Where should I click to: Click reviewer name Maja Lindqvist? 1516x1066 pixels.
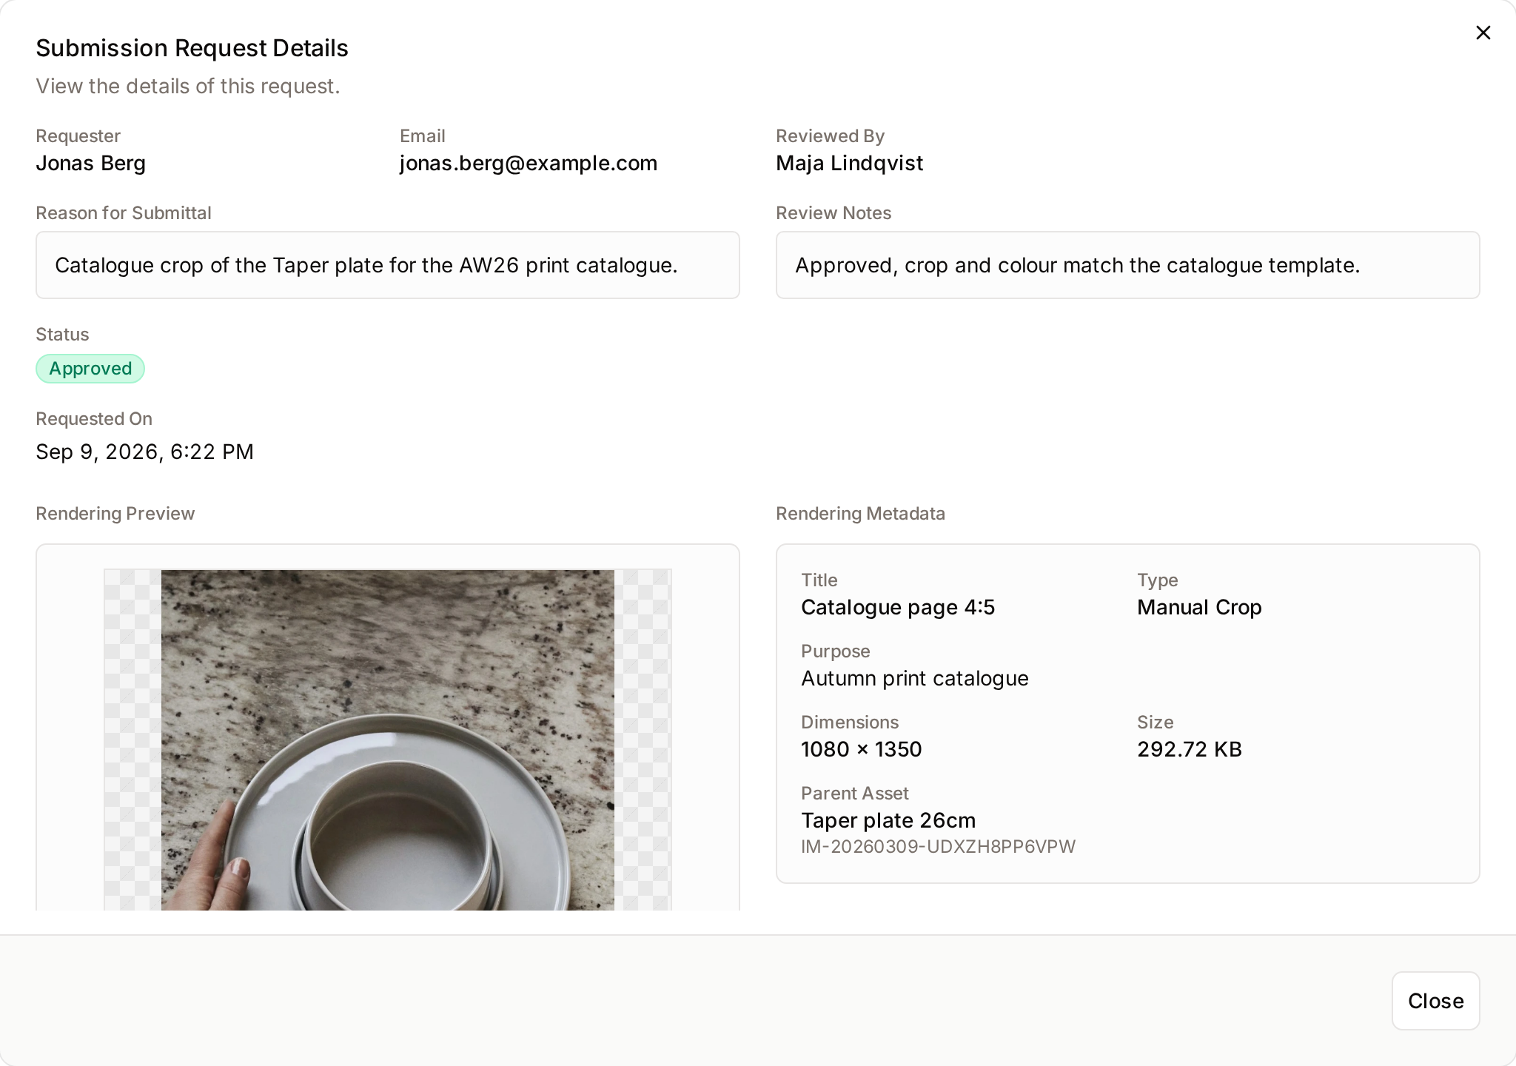(x=850, y=163)
